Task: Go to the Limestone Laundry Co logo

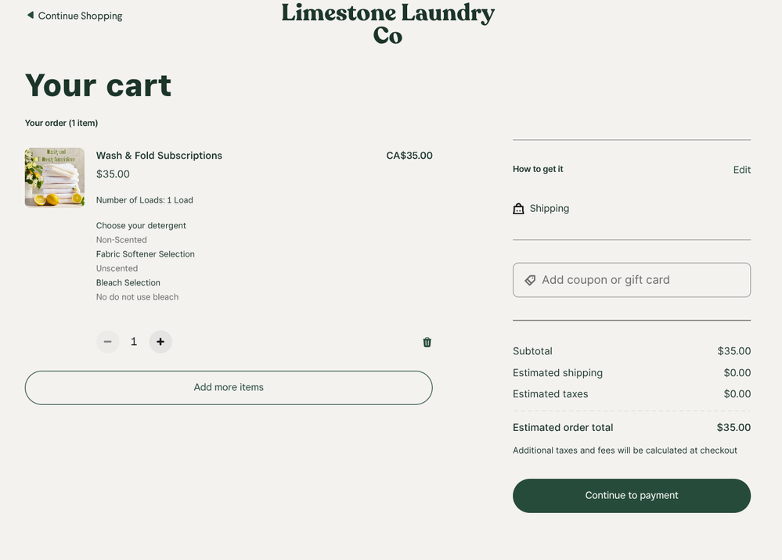Action: (x=387, y=23)
